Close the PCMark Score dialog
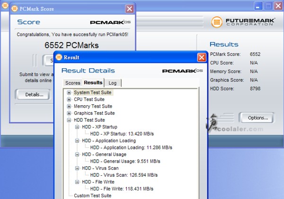Viewport: 284px width, 199px height. pyautogui.click(x=129, y=9)
